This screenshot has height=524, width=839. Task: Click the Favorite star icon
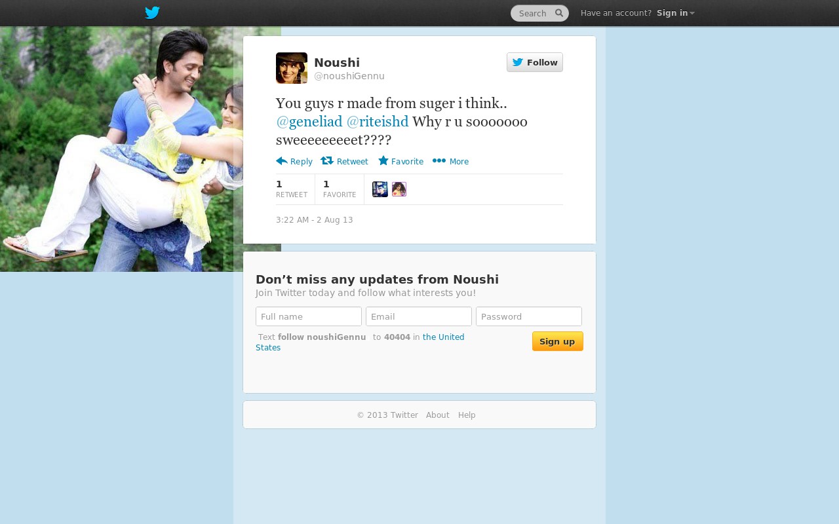point(383,161)
